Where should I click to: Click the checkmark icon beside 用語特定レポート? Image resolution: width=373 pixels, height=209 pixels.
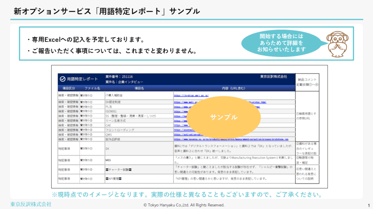pyautogui.click(x=62, y=79)
